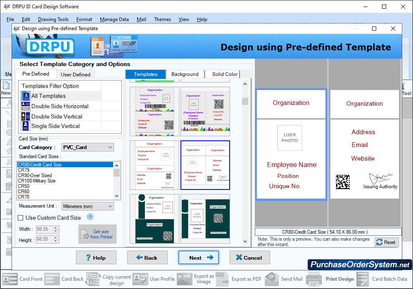
Task: Click the Next button
Action: tap(199, 258)
